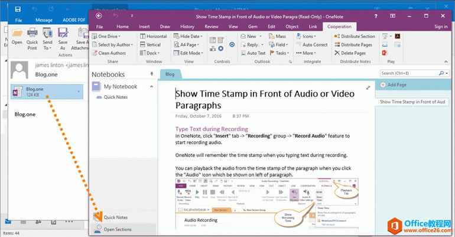Switch to the Cooperation tab
This screenshot has width=455, height=237.
point(339,27)
